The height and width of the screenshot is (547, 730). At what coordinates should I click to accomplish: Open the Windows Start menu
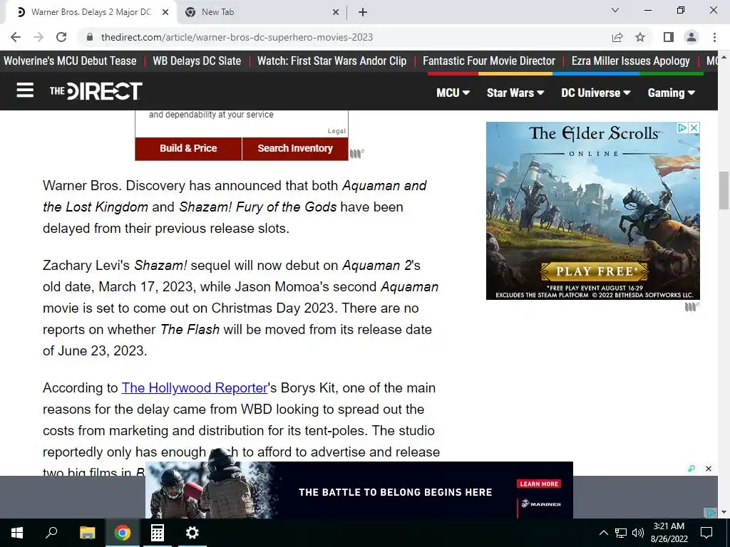(17, 533)
